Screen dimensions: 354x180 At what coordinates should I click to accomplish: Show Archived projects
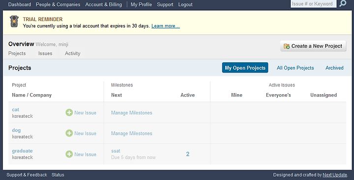(x=334, y=68)
